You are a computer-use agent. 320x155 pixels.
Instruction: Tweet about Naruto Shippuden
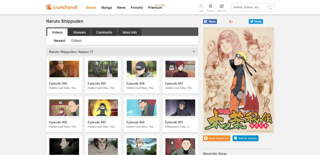(x=256, y=22)
